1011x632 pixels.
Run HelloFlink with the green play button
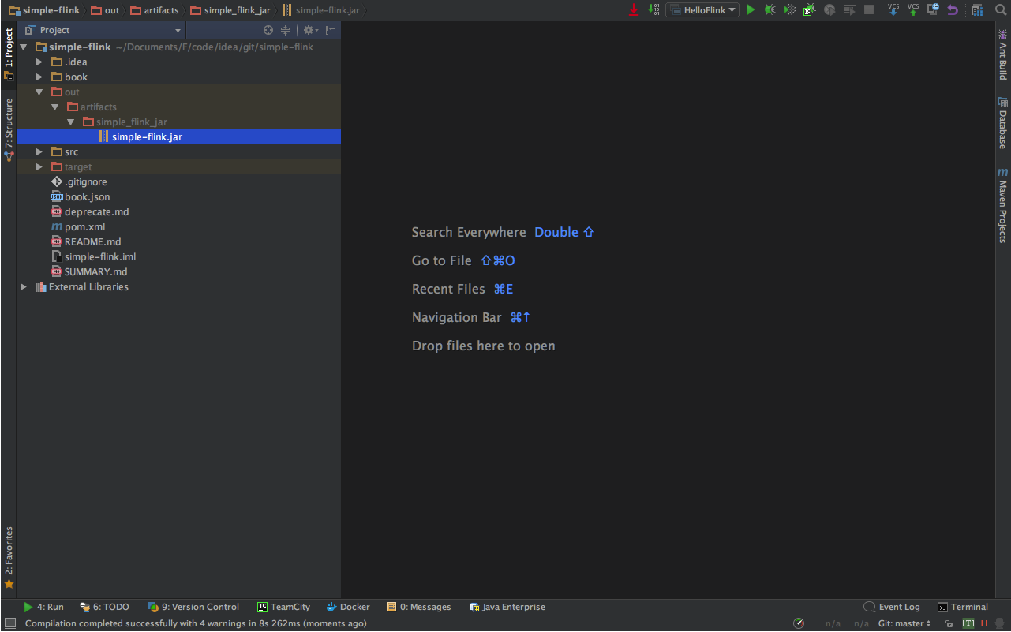pyautogui.click(x=751, y=9)
